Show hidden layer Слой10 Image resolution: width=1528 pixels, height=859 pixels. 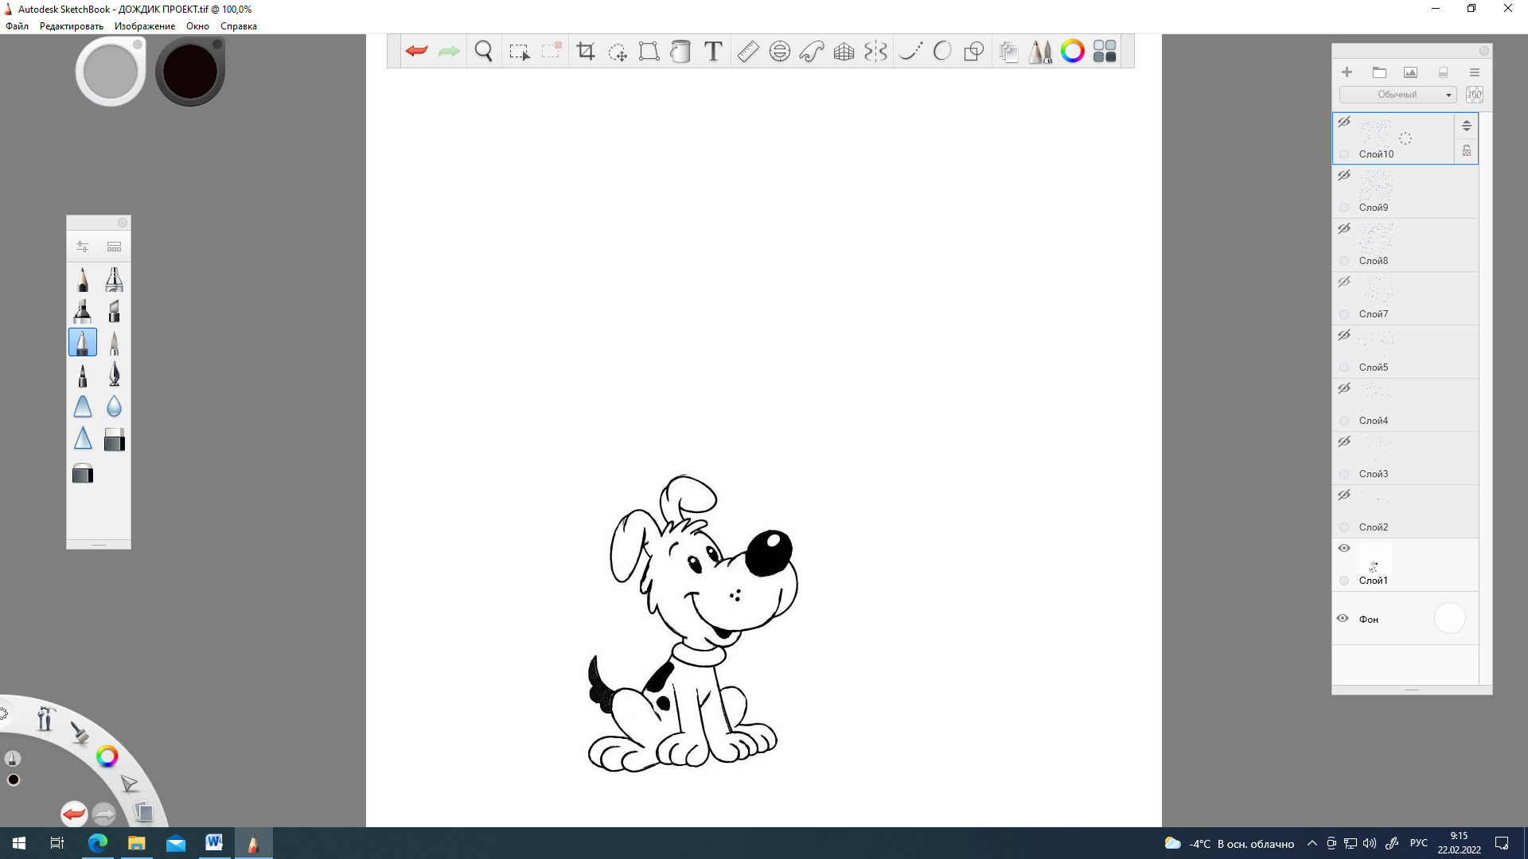click(1344, 122)
